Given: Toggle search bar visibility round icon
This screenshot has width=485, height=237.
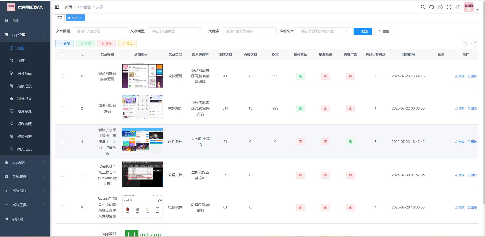Looking at the screenshot, I should [465, 43].
